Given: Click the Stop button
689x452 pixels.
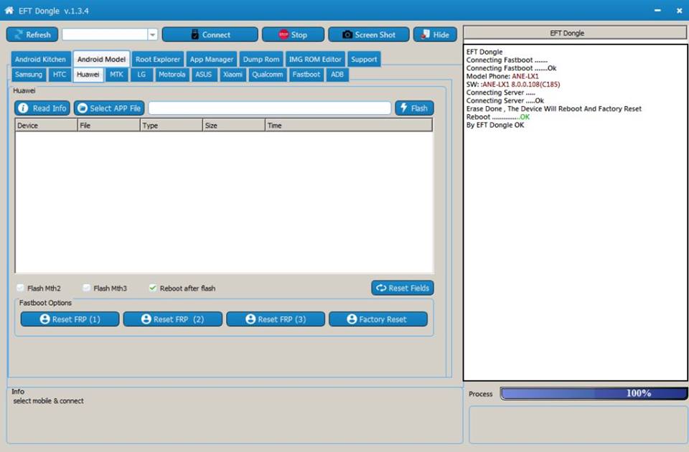Looking at the screenshot, I should [x=293, y=34].
